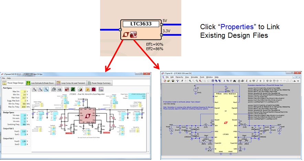Switch to Loop Comp. & Load Transient tab
The image size is (304, 161).
point(72,83)
